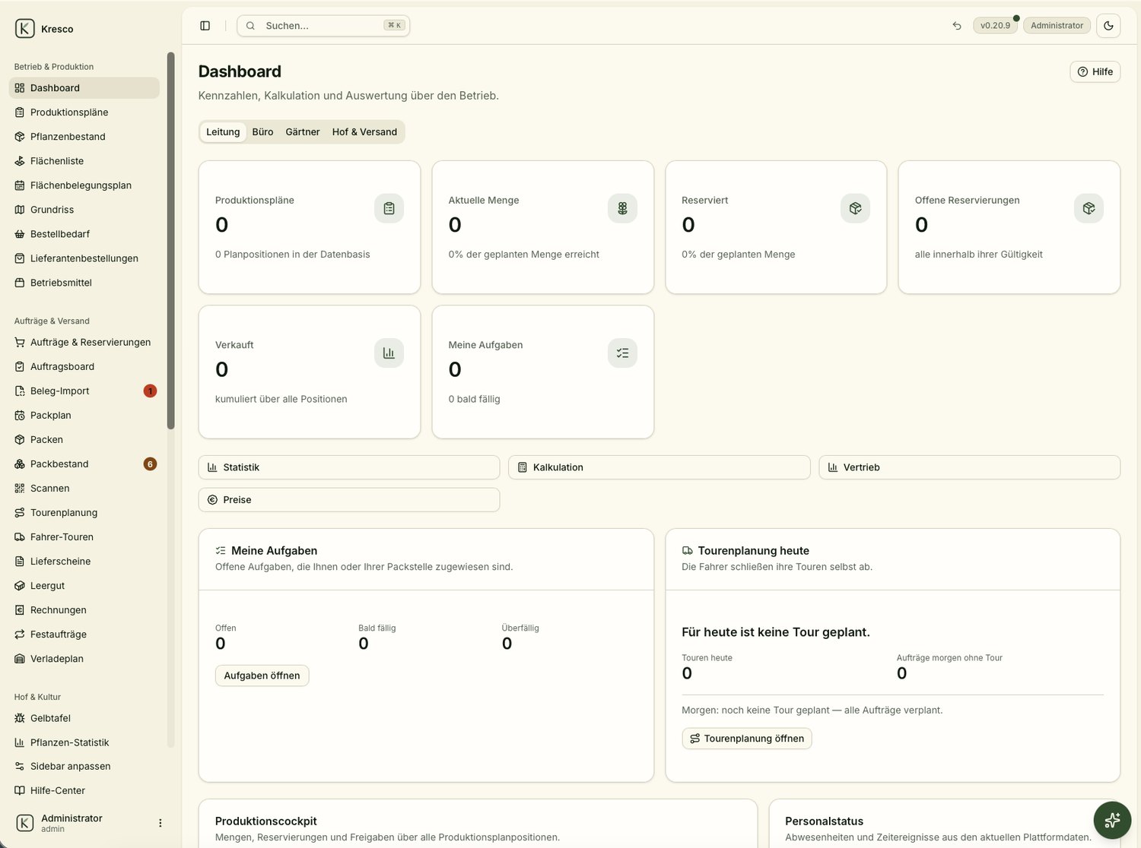Open Flächenbelegungsplan in the sidebar
Image resolution: width=1141 pixels, height=848 pixels.
pyautogui.click(x=84, y=185)
